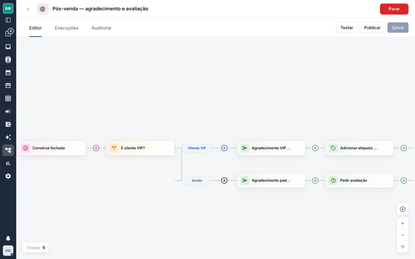The image size is (415, 259).
Task: Click the Publicar button
Action: pos(372,28)
